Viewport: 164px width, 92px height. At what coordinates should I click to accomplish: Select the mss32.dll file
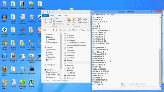point(68,48)
